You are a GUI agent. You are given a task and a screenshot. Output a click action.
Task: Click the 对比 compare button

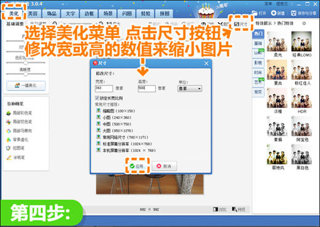[x=220, y=209]
